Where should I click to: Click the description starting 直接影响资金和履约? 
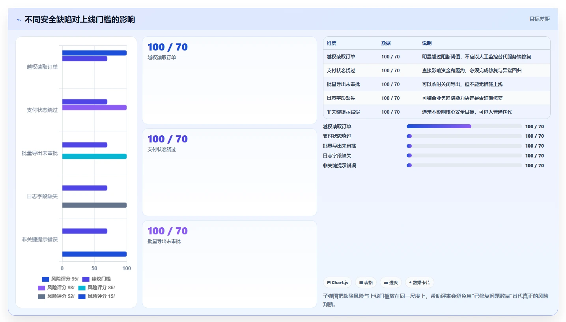click(x=472, y=71)
